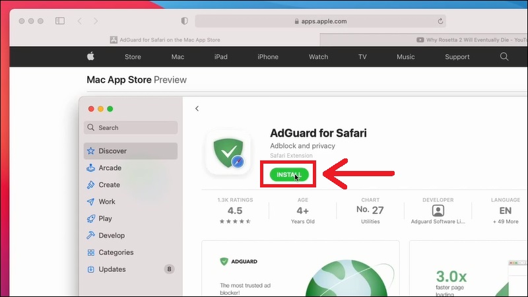Screen dimensions: 528x297
Task: Click the Work paper plane icon
Action: (90, 201)
